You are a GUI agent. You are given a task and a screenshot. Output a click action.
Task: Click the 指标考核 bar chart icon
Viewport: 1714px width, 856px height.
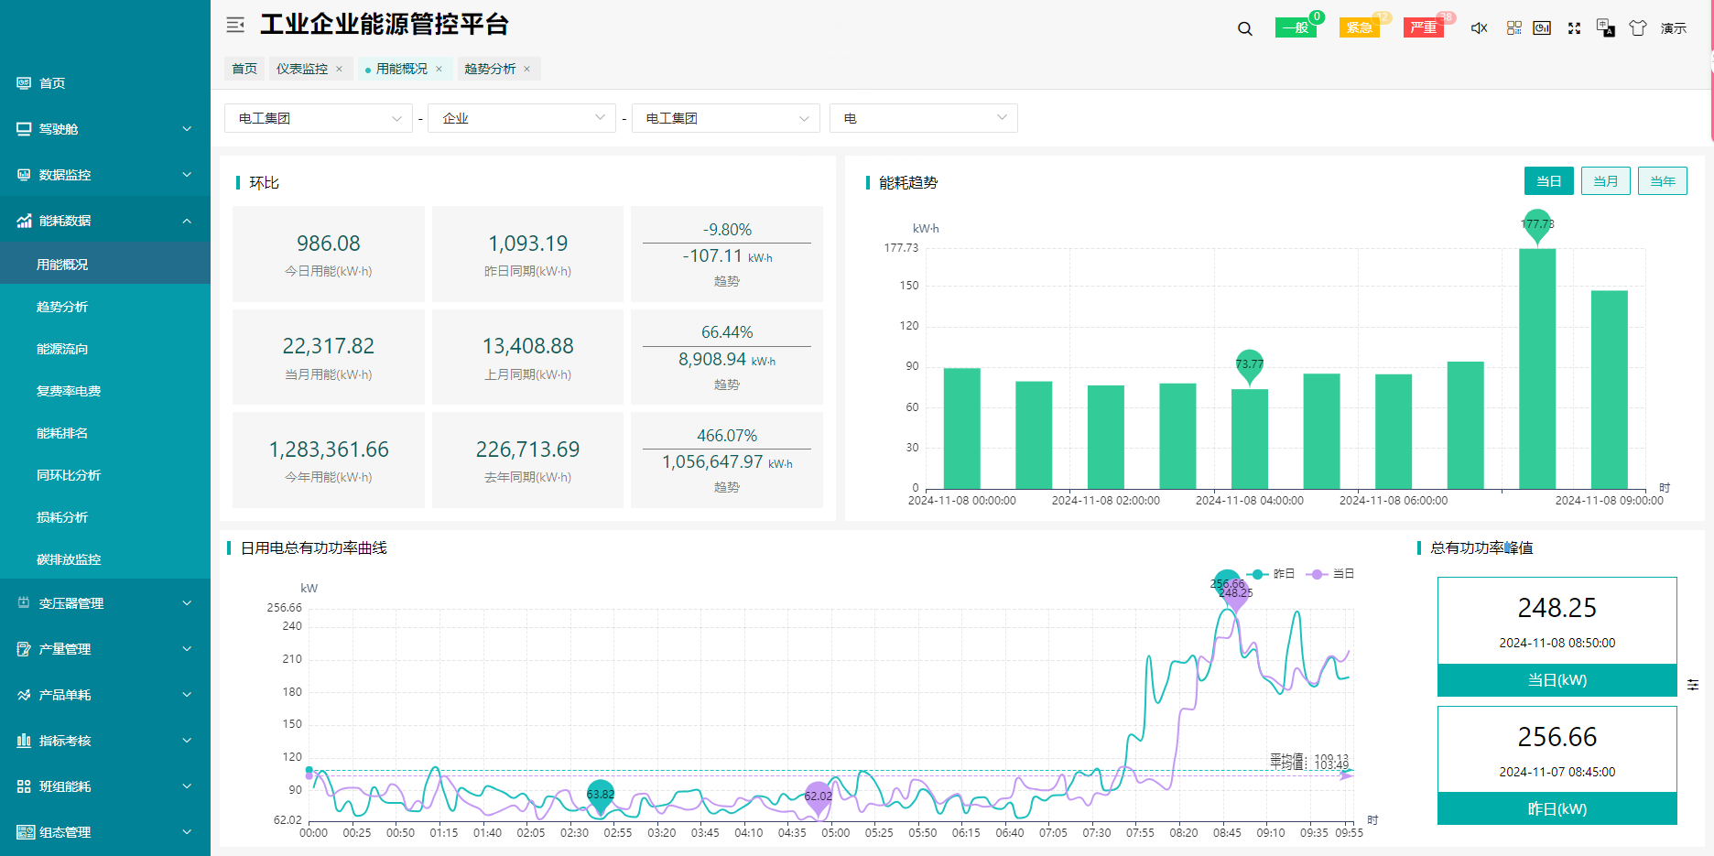click(x=24, y=741)
